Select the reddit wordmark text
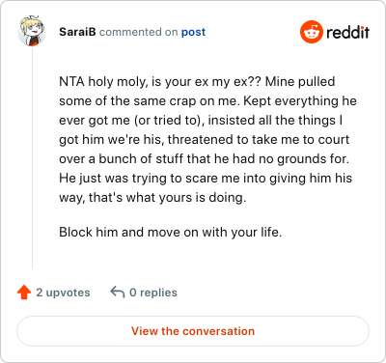Viewport: 386px width, 363px height. 347,32
